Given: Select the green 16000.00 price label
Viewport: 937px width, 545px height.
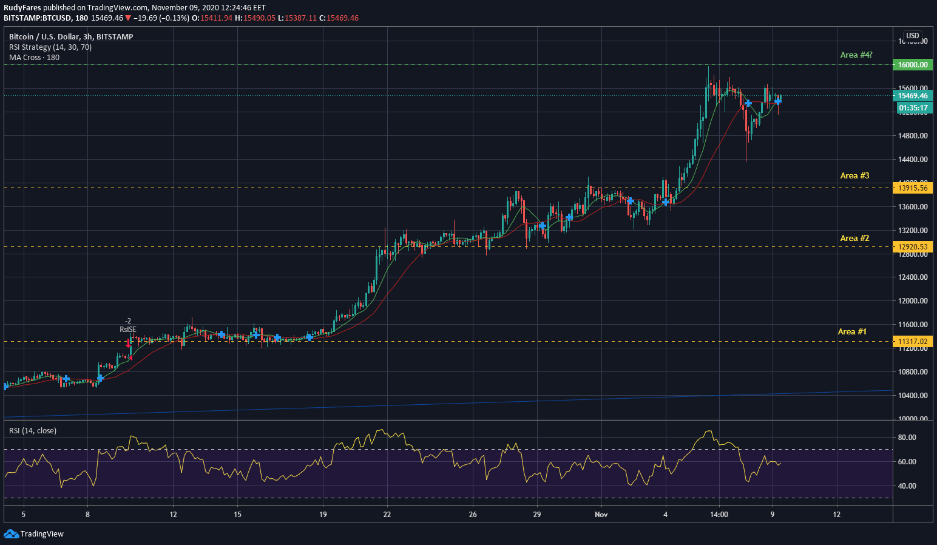Looking at the screenshot, I should [x=913, y=64].
